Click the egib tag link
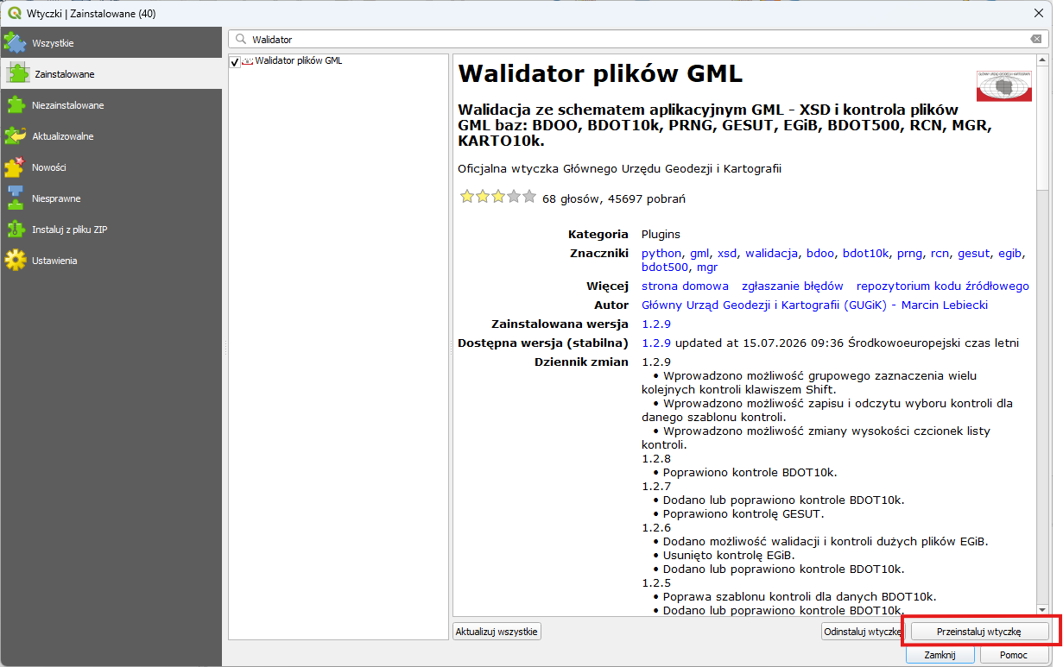The image size is (1063, 667). pos(1009,253)
